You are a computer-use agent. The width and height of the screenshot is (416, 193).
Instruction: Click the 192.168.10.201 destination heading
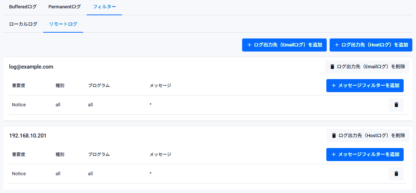tap(28, 136)
